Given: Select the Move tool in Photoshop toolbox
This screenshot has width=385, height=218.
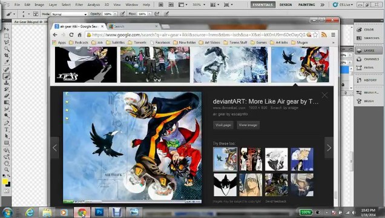Looking at the screenshot, I should tap(7, 29).
